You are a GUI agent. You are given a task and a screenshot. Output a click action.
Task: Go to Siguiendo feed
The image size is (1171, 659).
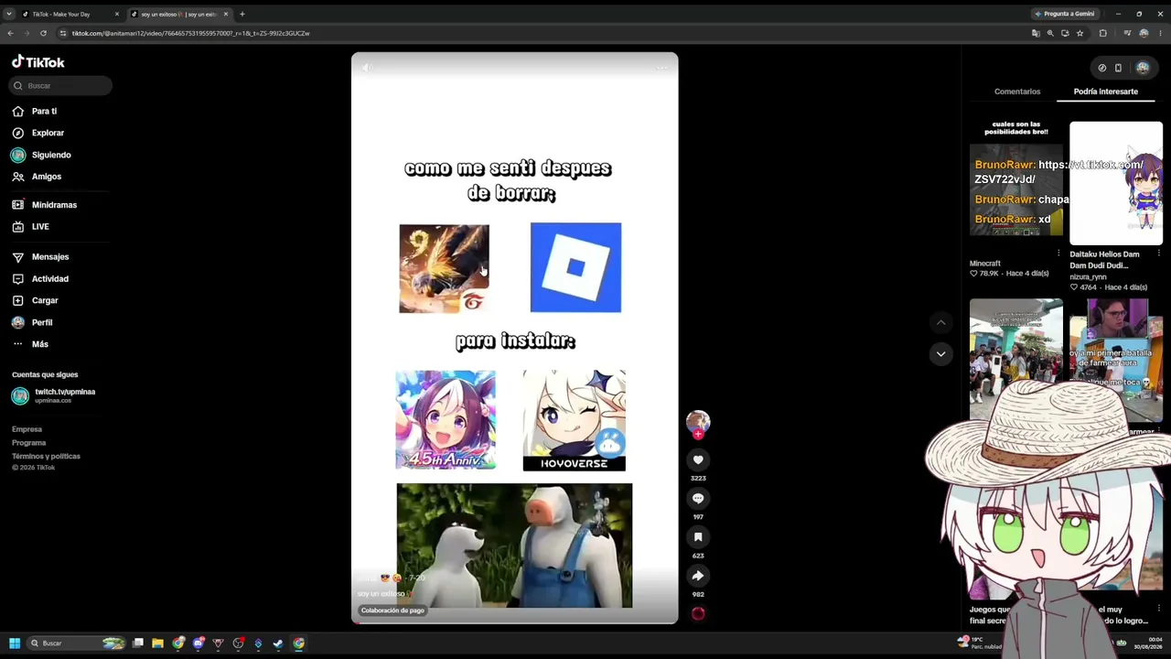pos(51,155)
